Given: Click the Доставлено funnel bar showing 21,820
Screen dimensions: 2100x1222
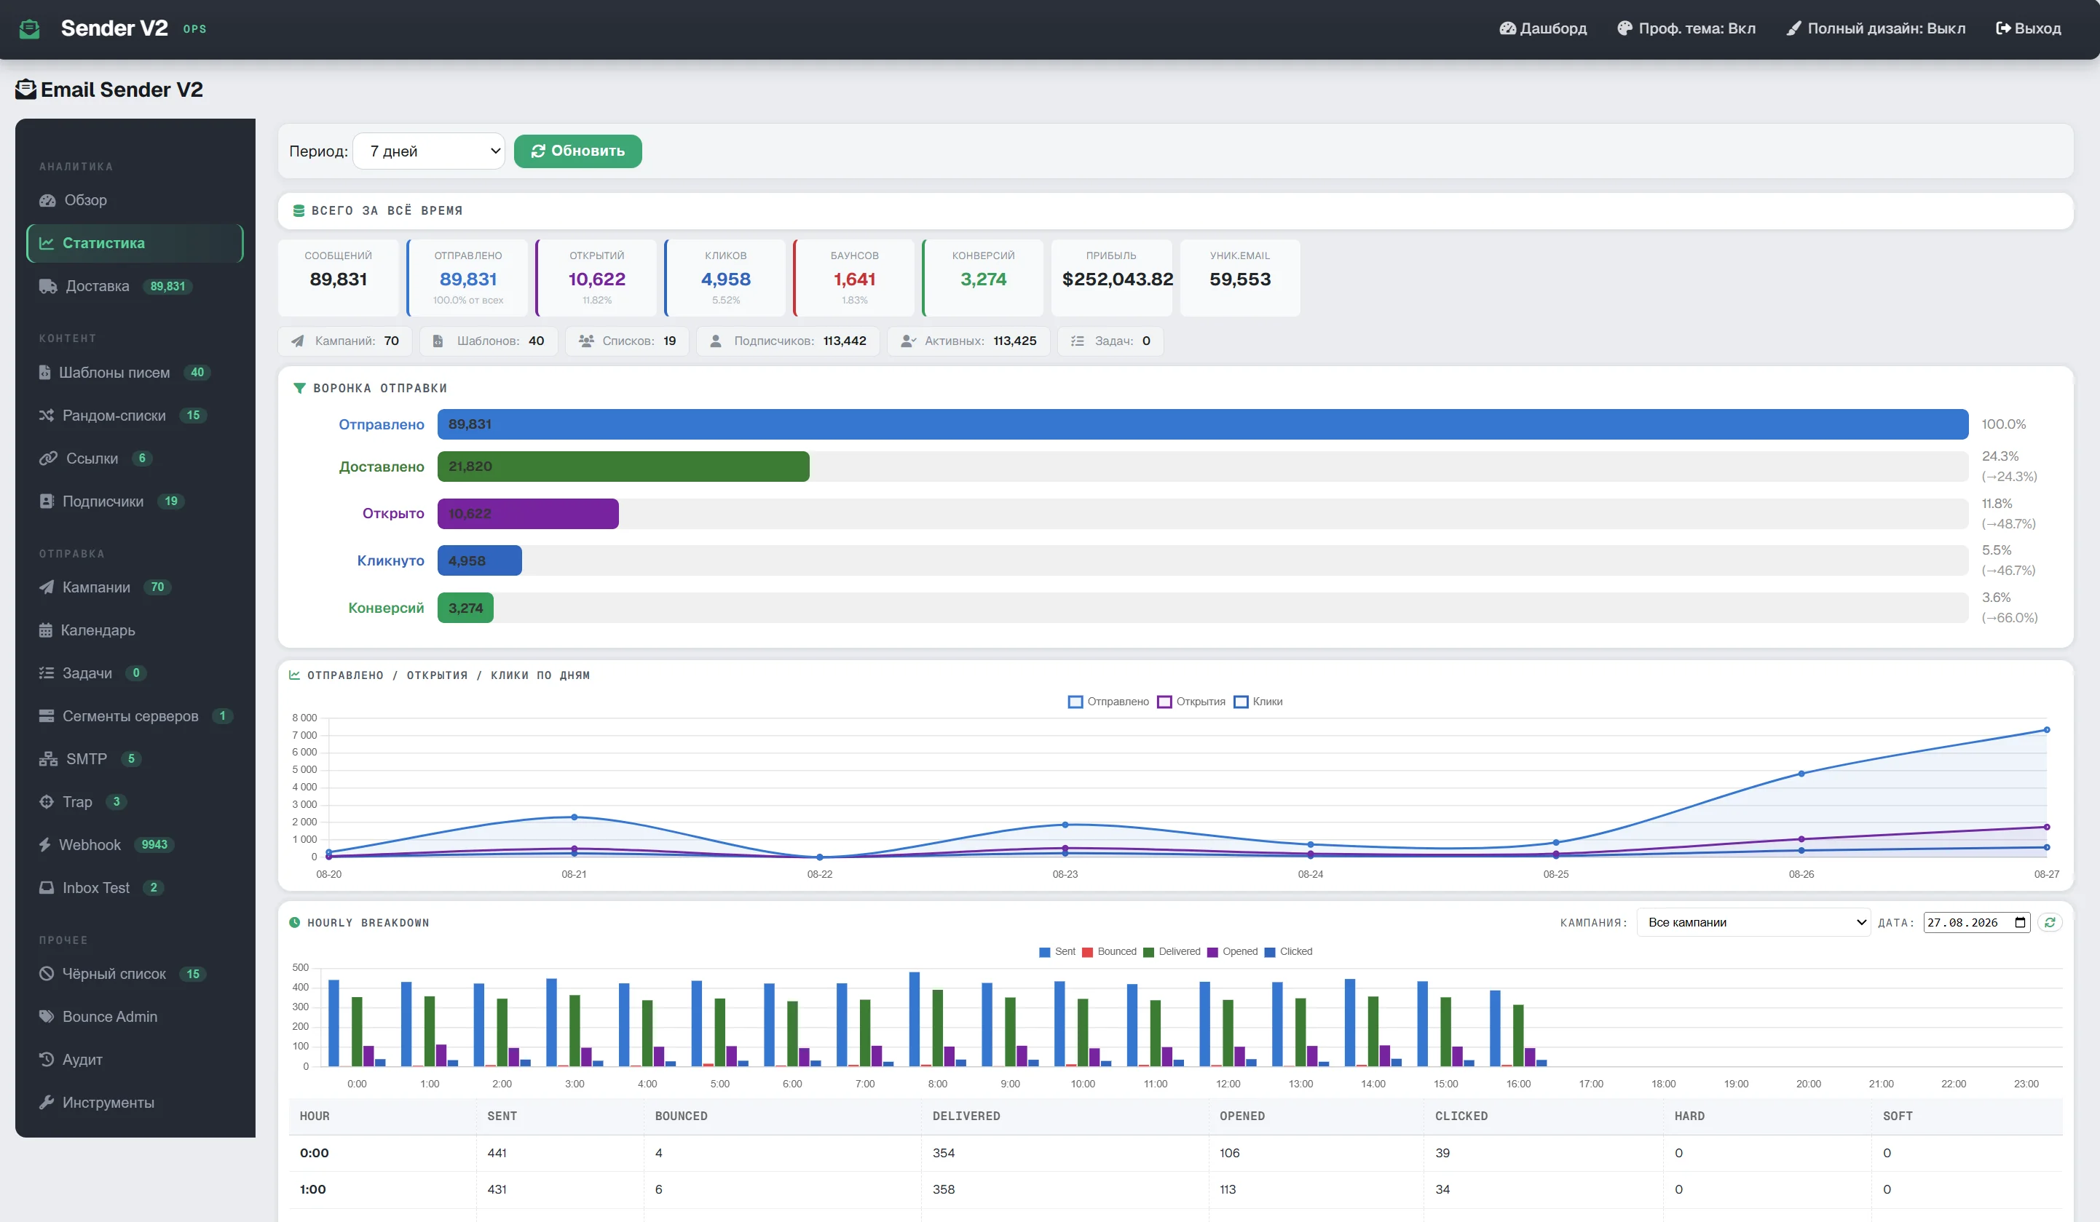Looking at the screenshot, I should click(623, 467).
